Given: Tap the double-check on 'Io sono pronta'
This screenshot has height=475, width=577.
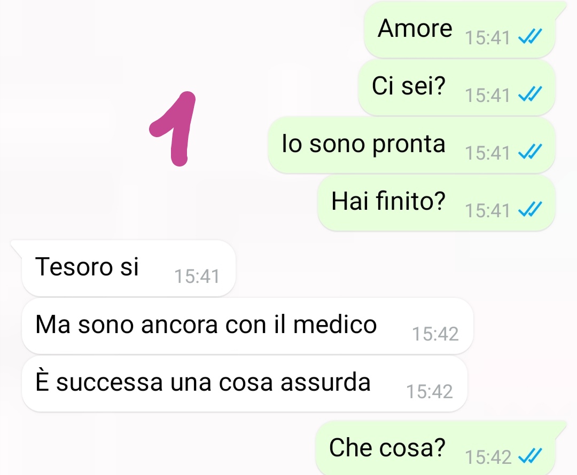Looking at the screenshot, I should tap(530, 152).
